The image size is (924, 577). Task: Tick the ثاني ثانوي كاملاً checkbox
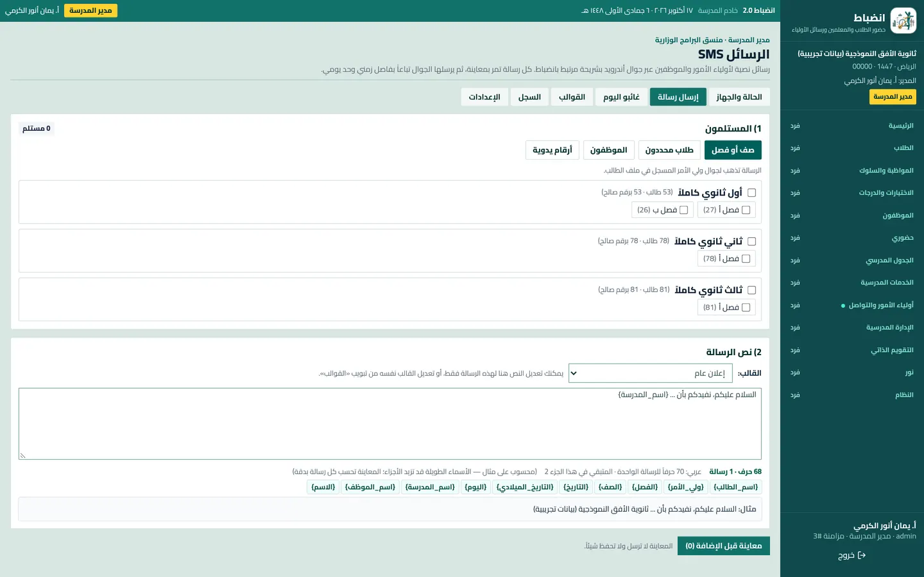pyautogui.click(x=751, y=242)
